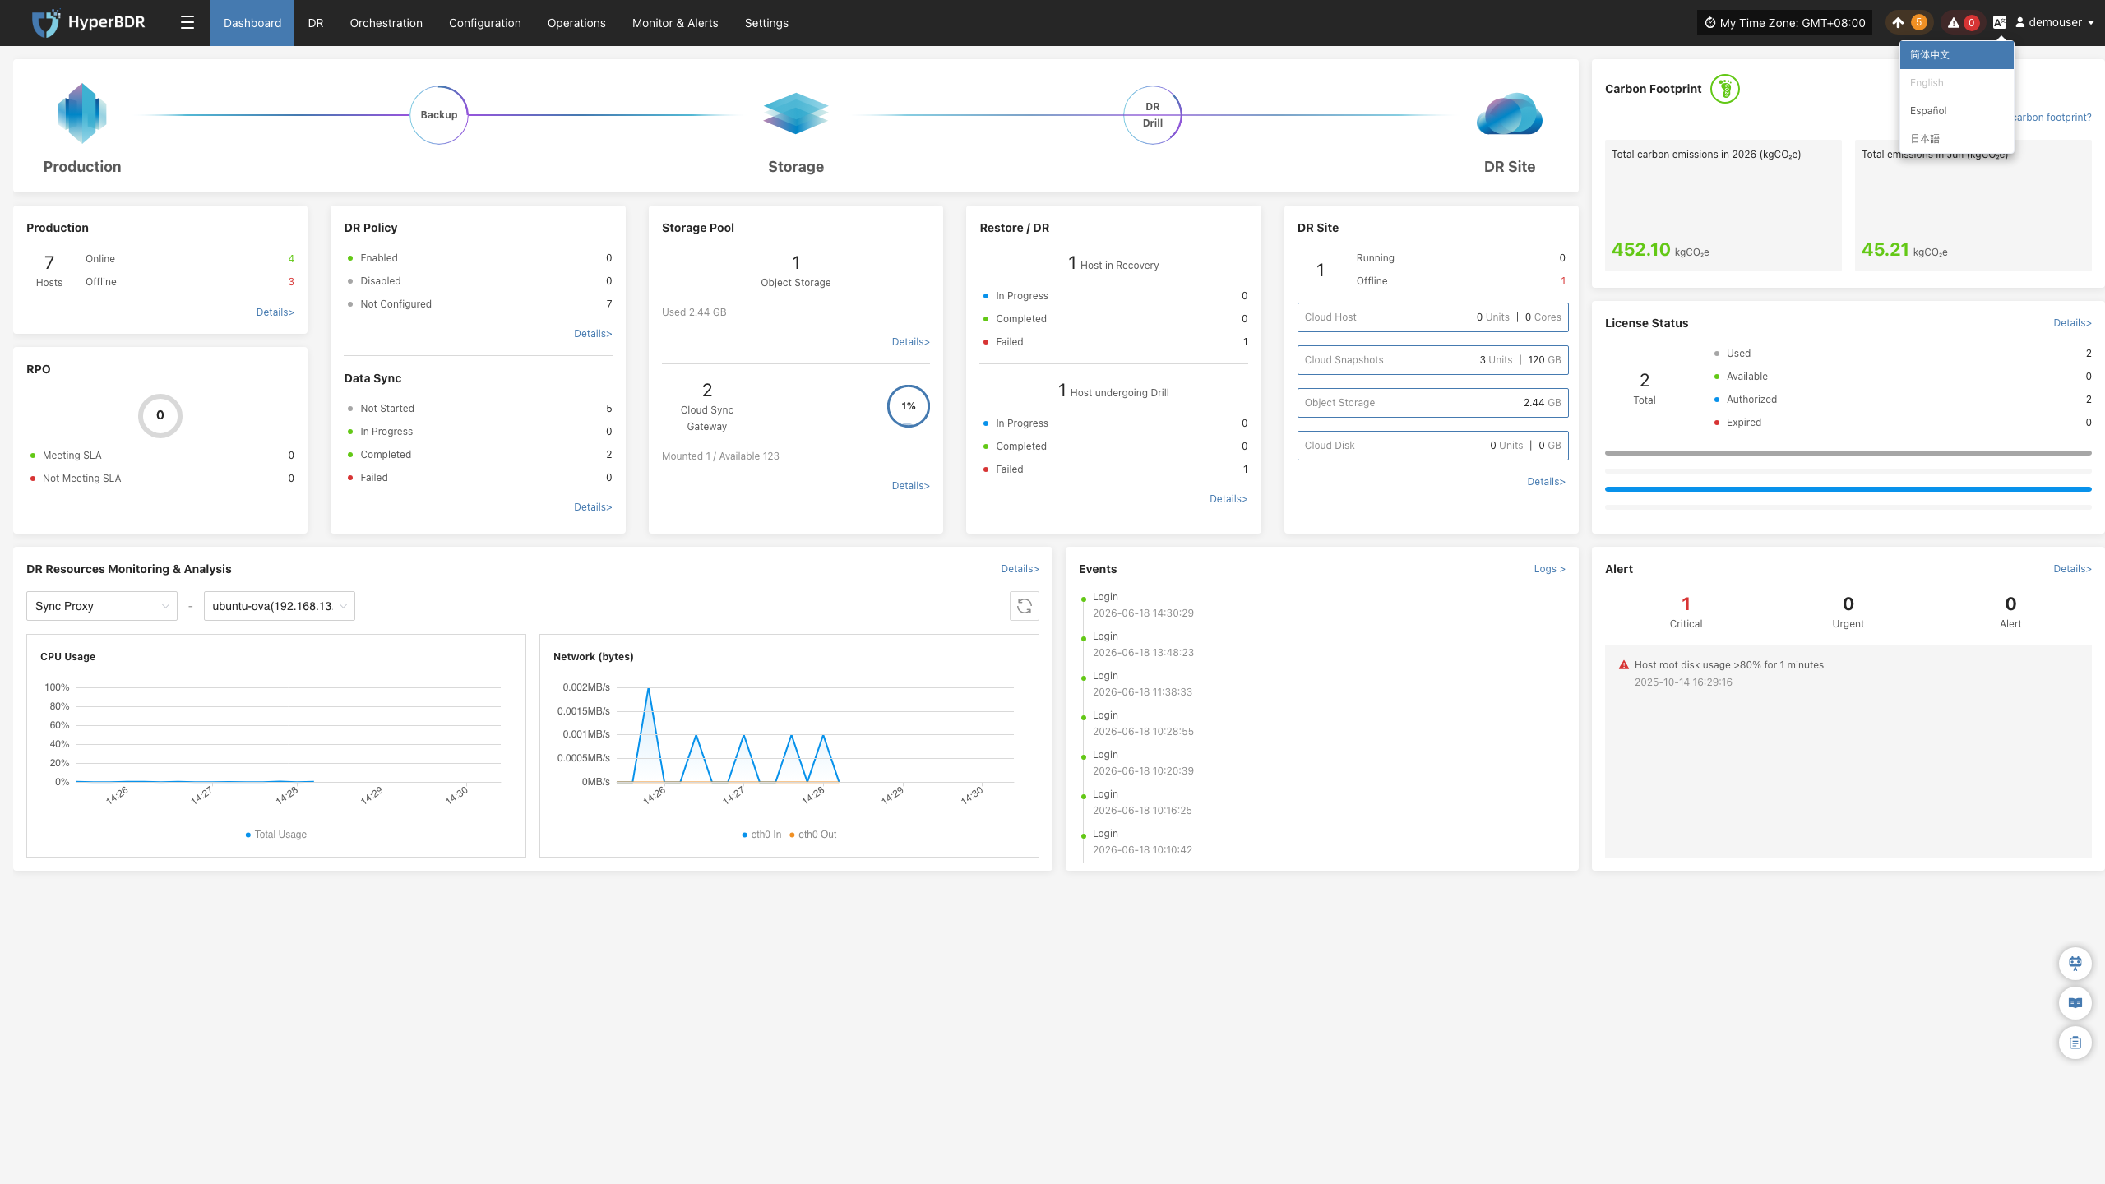Open Details link in DR Resources Monitoring
The width and height of the screenshot is (2105, 1184).
[1020, 569]
